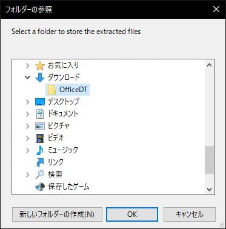Click the デスクトップ monitor icon
The width and height of the screenshot is (226, 229).
pyautogui.click(x=40, y=102)
